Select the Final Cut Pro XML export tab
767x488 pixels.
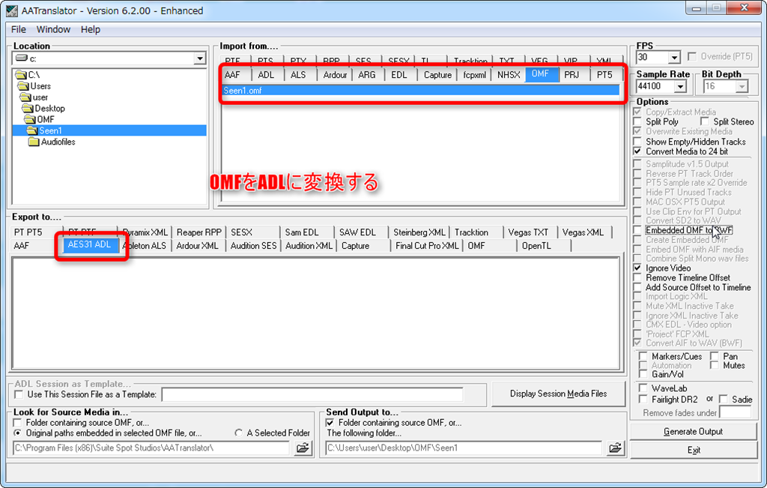click(x=427, y=246)
